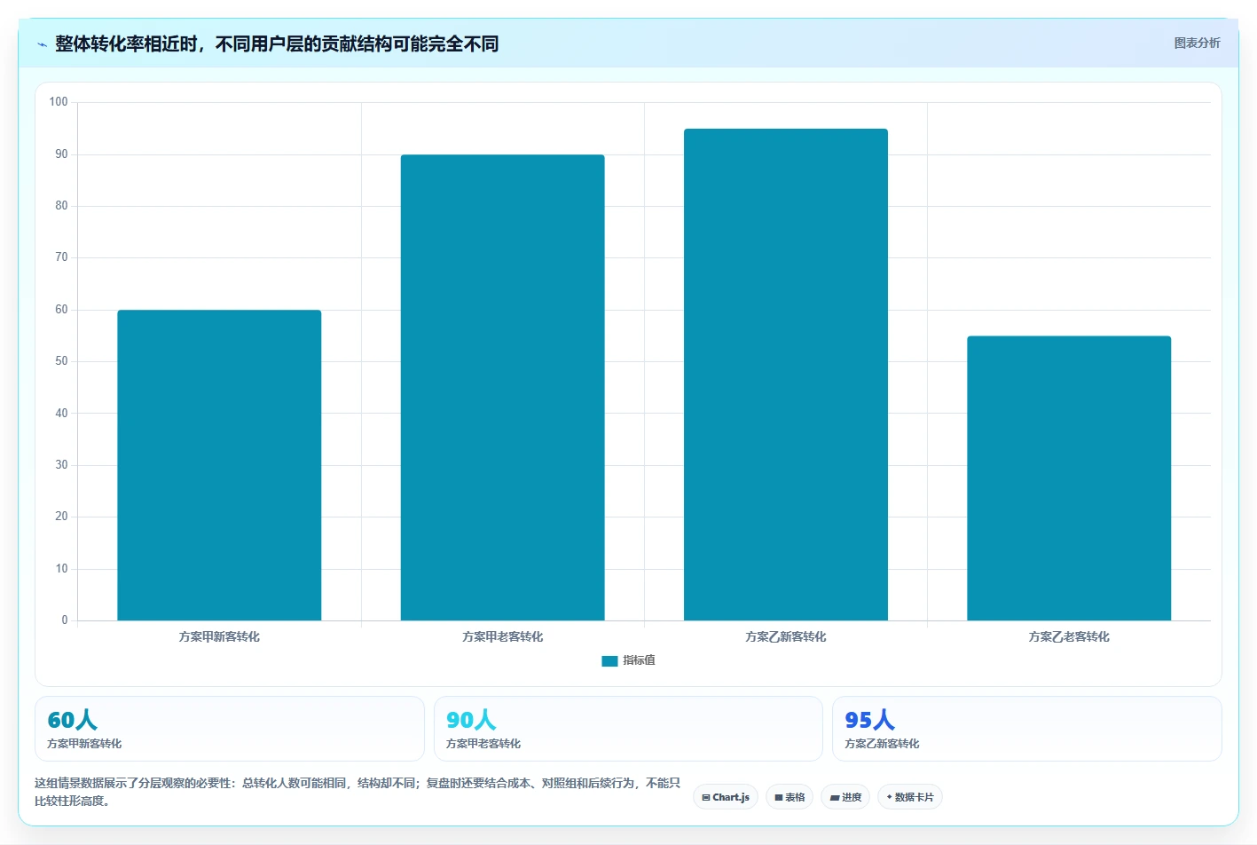Click the 指标值 legend label

639,660
